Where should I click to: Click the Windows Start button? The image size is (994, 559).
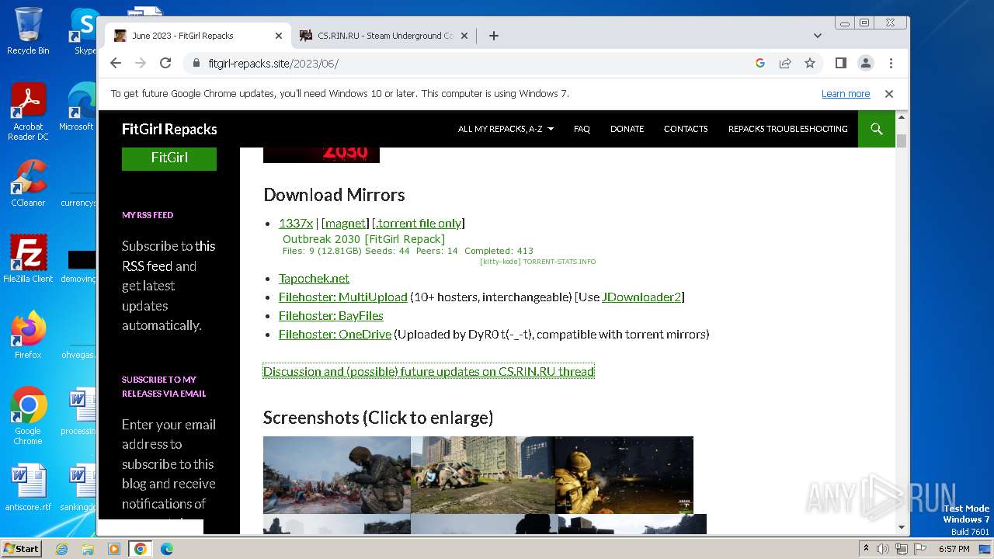(21, 548)
